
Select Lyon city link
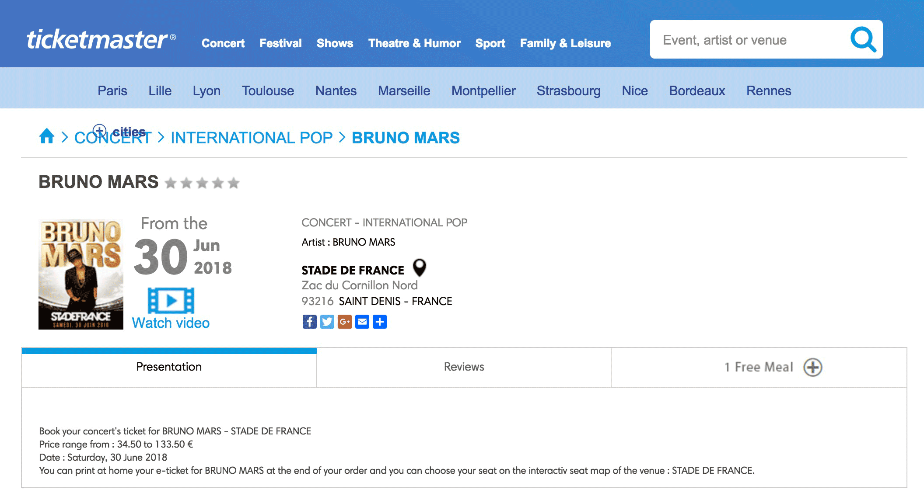coord(206,91)
